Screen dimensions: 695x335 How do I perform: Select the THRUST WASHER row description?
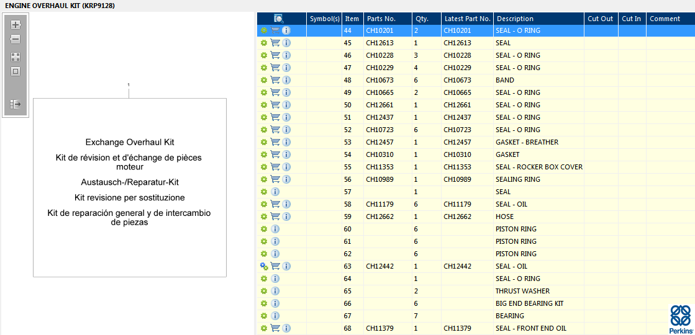tap(522, 291)
